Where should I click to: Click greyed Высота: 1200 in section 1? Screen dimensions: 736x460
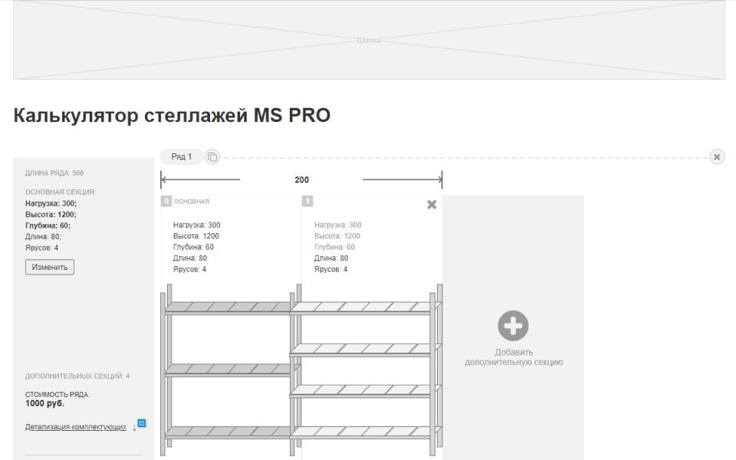(x=337, y=236)
